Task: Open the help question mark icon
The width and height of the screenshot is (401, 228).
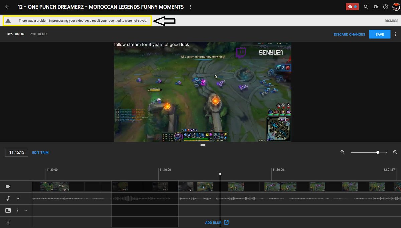Action: click(386, 7)
